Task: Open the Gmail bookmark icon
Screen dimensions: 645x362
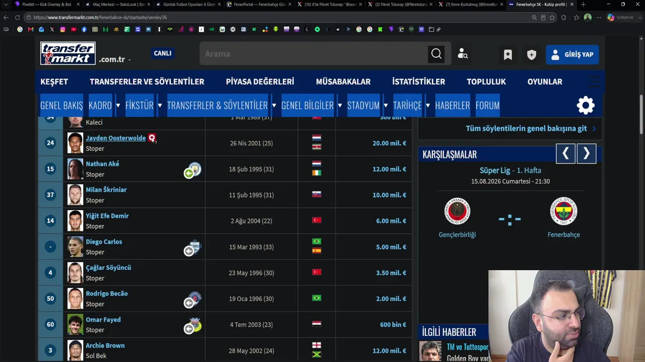Action: click(31, 29)
